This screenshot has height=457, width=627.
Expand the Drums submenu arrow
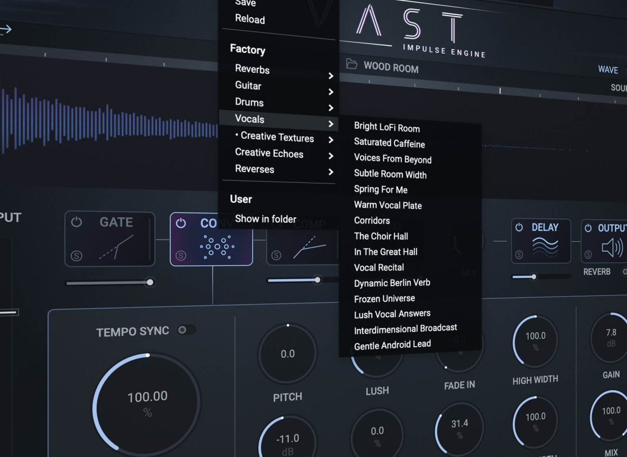coord(331,108)
